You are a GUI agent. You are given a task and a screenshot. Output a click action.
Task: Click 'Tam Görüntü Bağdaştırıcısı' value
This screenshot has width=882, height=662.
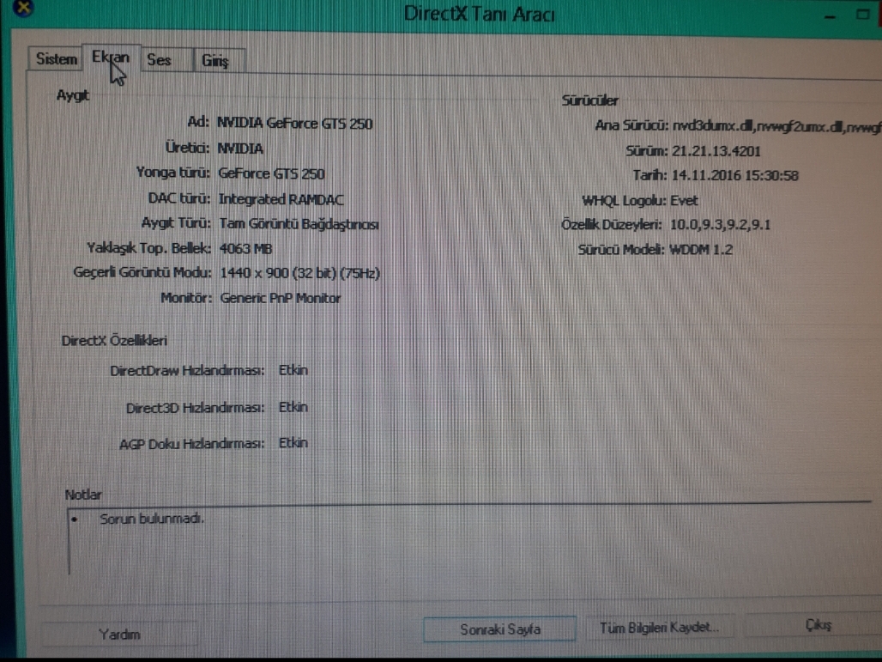[299, 224]
